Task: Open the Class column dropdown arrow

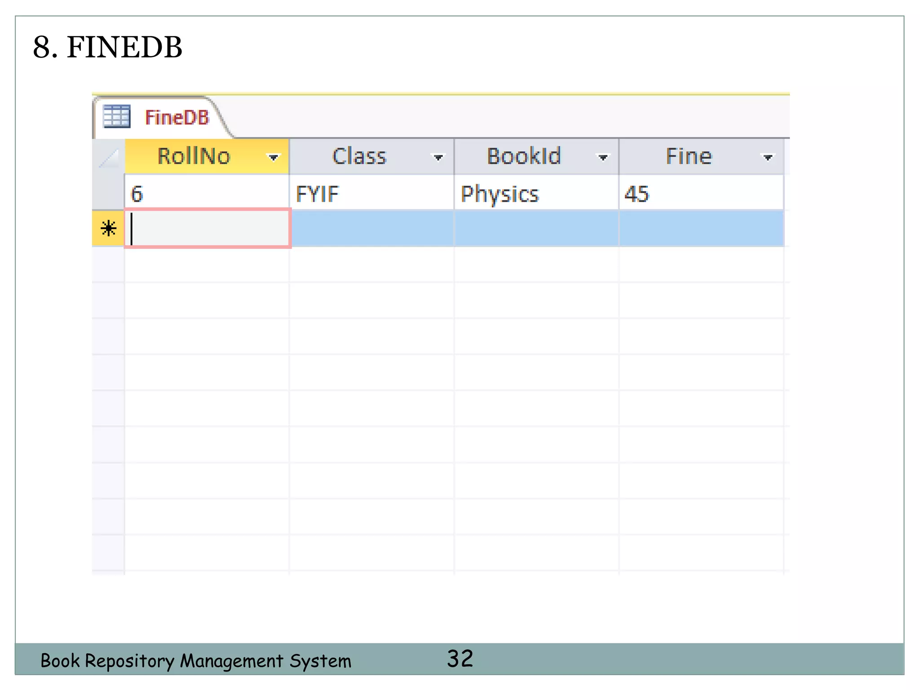Action: coord(438,157)
